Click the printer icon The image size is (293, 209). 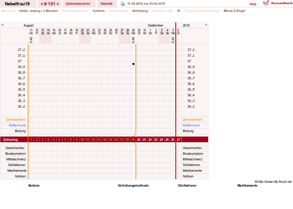click(122, 4)
